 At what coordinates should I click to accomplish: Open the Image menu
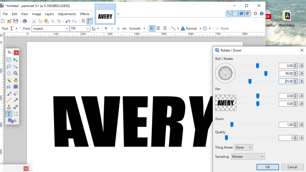36,14
